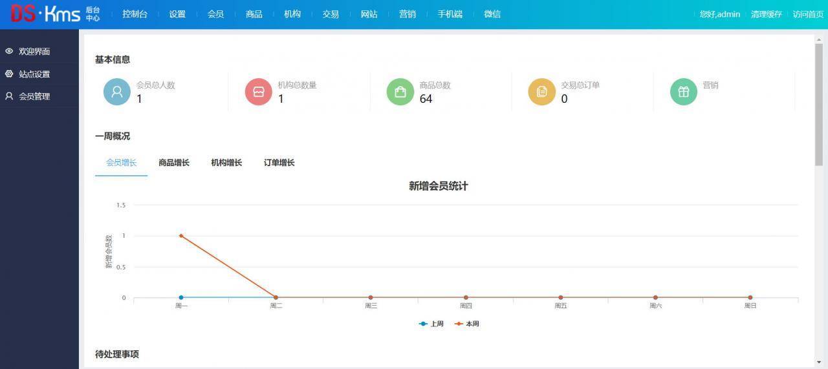
Task: Click the green 商品总数 bag icon
Action: click(400, 92)
